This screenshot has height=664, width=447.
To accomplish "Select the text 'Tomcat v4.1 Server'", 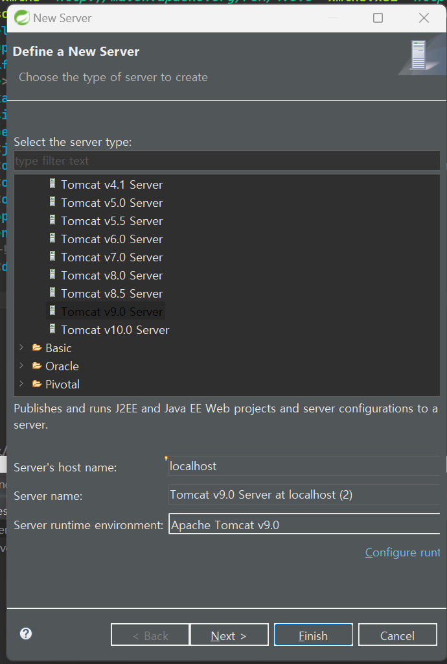I will pos(111,185).
